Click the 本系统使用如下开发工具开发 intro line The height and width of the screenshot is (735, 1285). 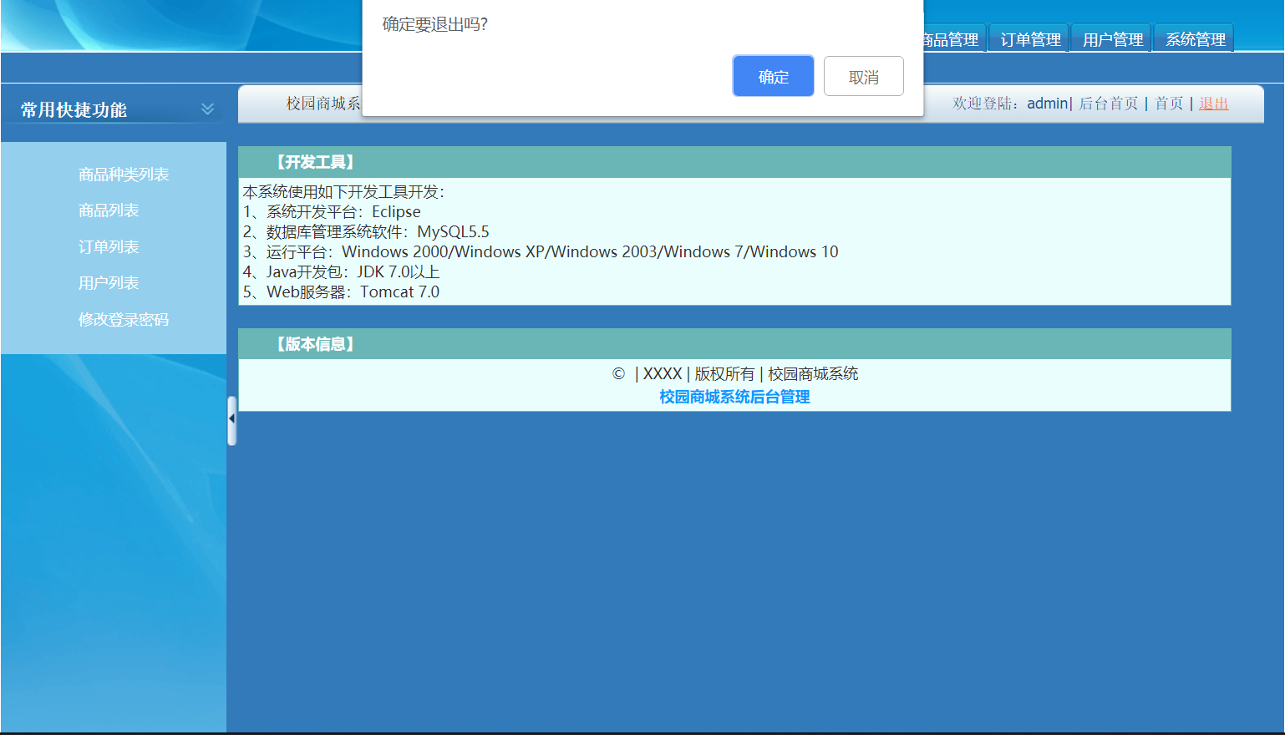click(x=343, y=192)
